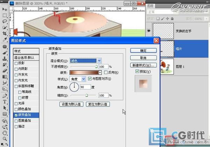Switch to the 图层 panel tab
Image resolution: width=210 pixels, height=147 pixels.
coord(150,6)
